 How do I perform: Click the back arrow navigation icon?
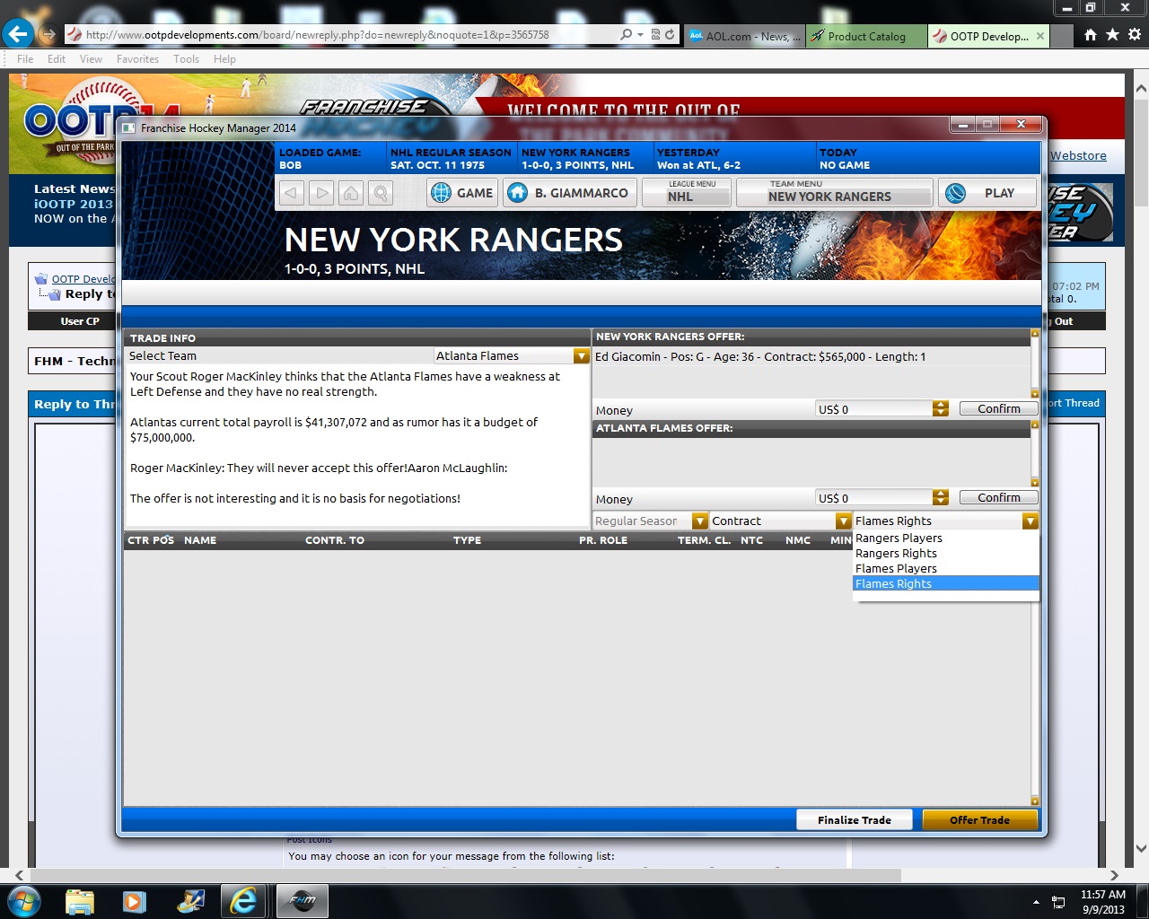[292, 193]
